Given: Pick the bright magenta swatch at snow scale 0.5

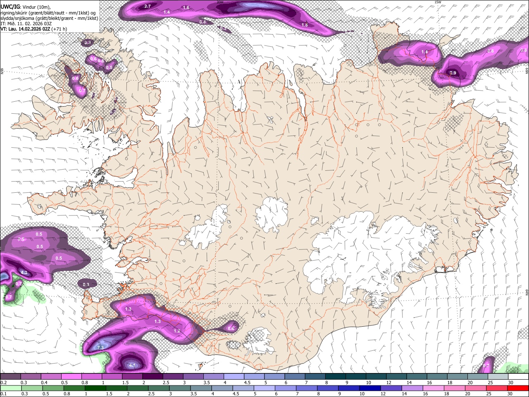Looking at the screenshot, I should click(71, 377).
